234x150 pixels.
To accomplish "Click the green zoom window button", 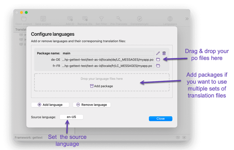I will [26, 12].
